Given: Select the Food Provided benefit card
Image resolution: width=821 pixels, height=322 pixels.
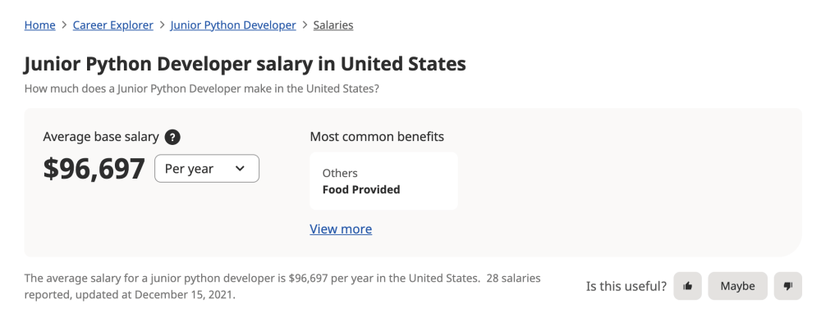Looking at the screenshot, I should click(383, 181).
